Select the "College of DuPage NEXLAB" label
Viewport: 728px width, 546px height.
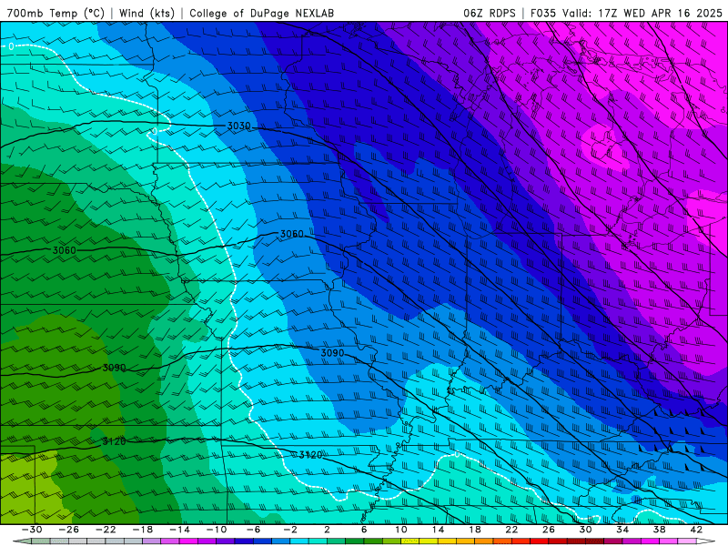[x=261, y=13]
